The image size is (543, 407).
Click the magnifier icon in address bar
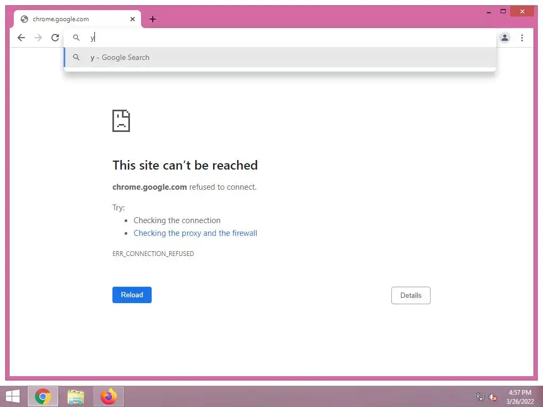pyautogui.click(x=76, y=38)
